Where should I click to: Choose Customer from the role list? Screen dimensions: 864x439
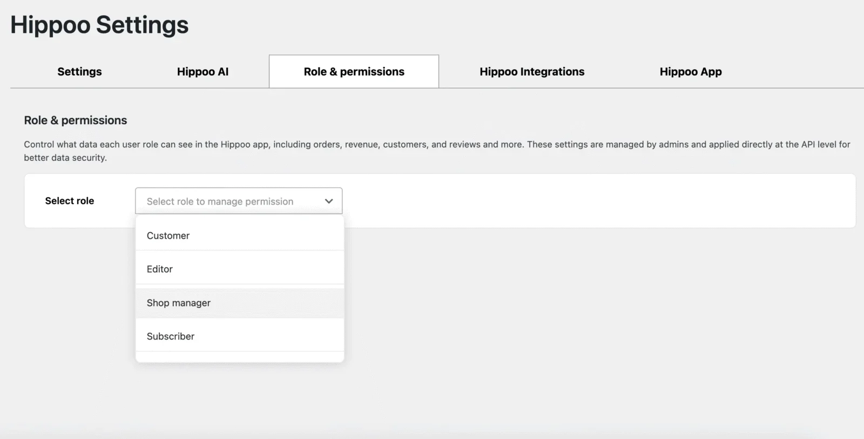click(x=240, y=235)
